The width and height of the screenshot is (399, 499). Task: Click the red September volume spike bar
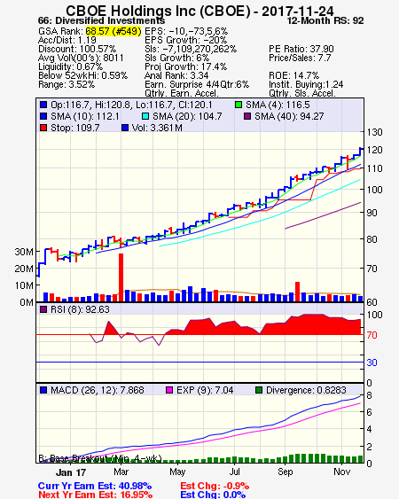tap(297, 292)
